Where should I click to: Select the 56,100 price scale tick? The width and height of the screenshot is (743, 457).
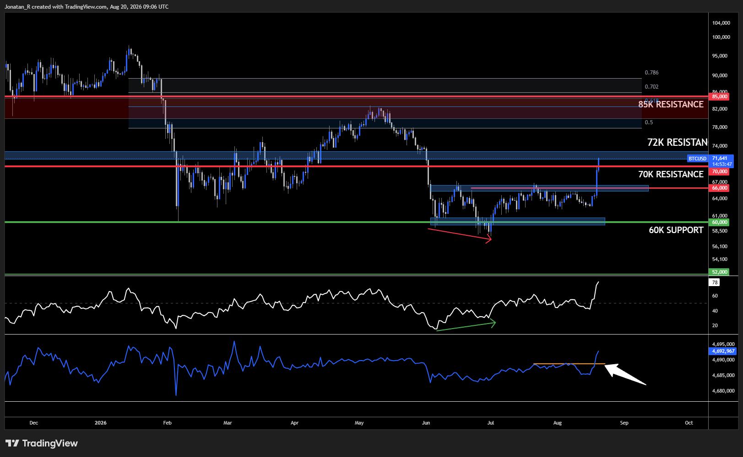click(720, 246)
